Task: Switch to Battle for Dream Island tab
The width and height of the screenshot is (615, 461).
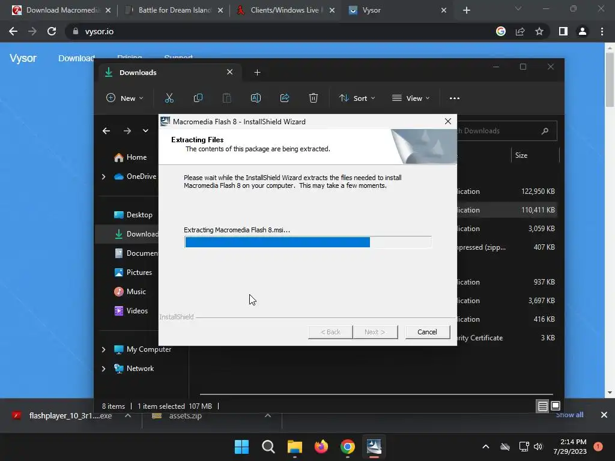Action: point(174,10)
